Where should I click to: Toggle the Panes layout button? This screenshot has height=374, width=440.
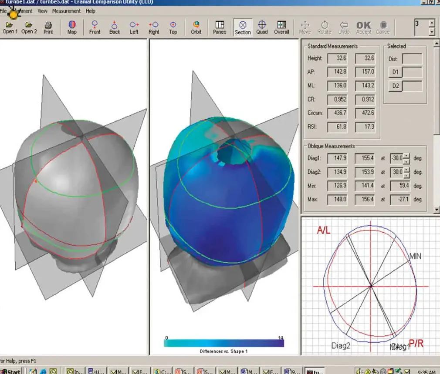[220, 27]
